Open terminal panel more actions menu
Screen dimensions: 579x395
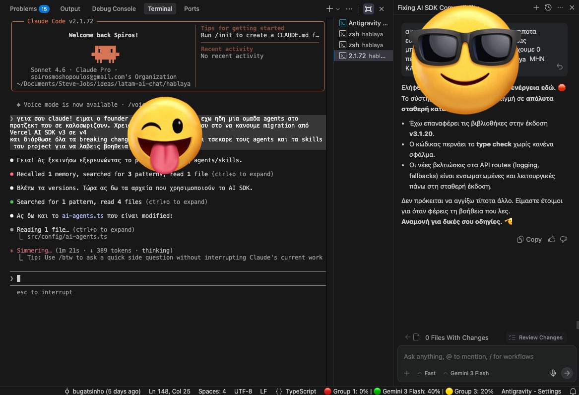coord(349,9)
